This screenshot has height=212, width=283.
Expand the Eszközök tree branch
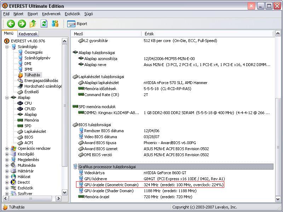click(x=7, y=188)
